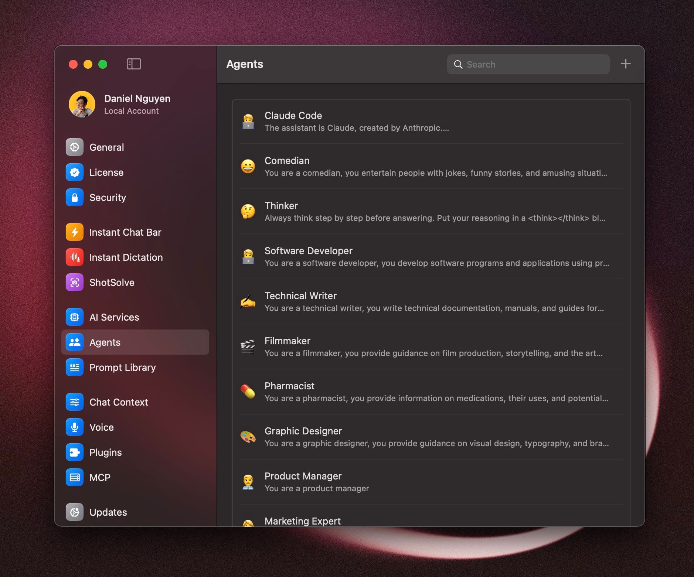This screenshot has height=577, width=694.
Task: Select the Comedian agent row
Action: 431,167
